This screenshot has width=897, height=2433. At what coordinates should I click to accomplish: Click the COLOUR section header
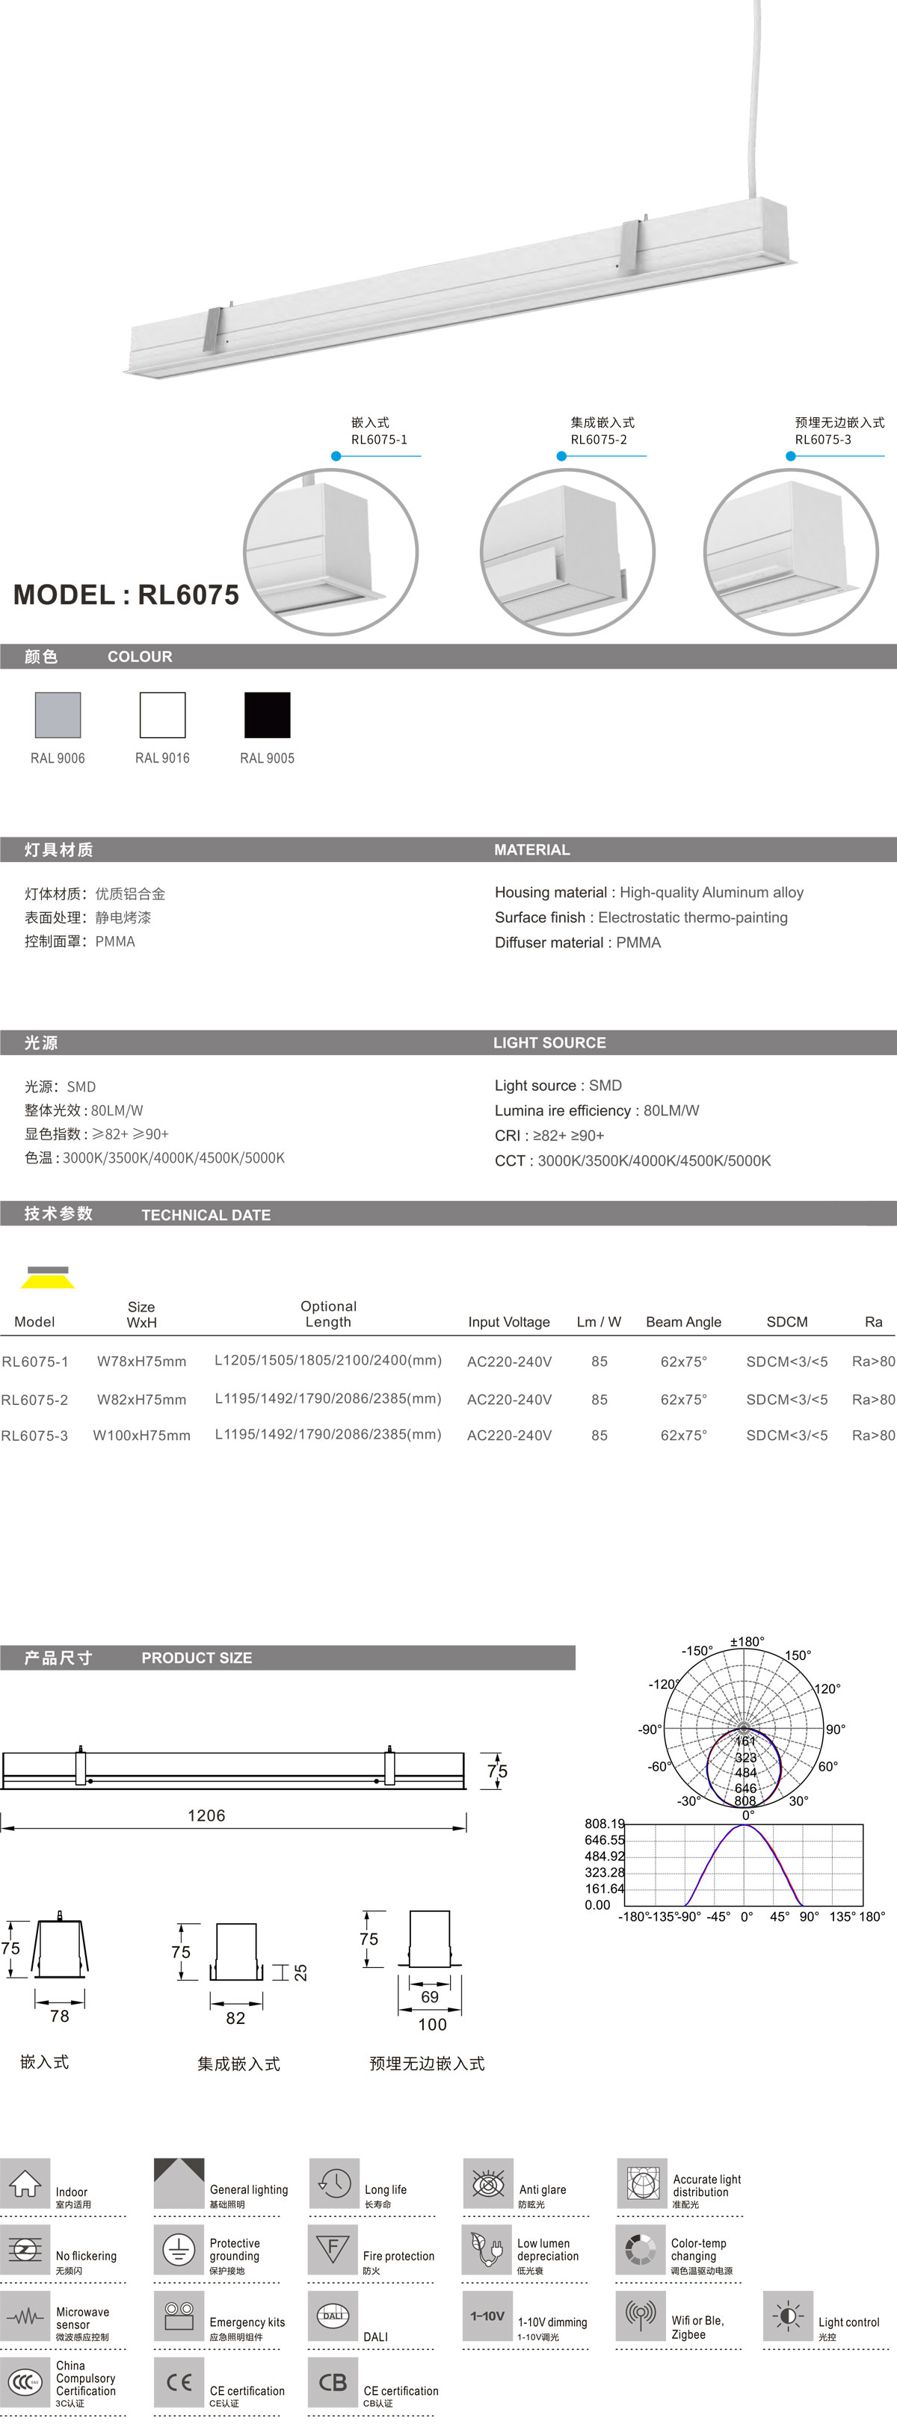click(449, 656)
